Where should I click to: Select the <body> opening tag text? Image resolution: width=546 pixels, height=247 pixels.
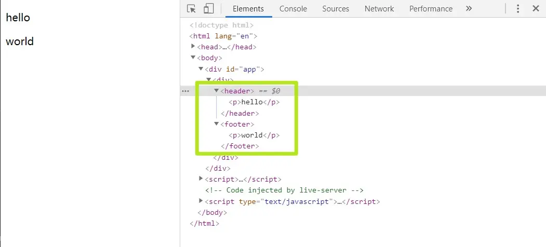click(210, 58)
